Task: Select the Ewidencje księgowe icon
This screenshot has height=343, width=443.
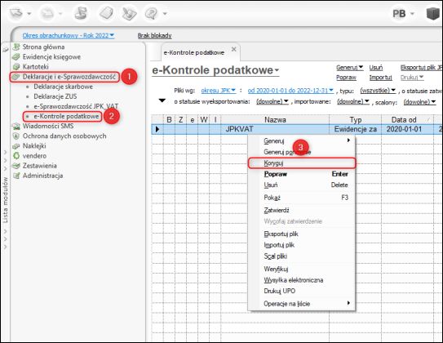Action: point(16,57)
